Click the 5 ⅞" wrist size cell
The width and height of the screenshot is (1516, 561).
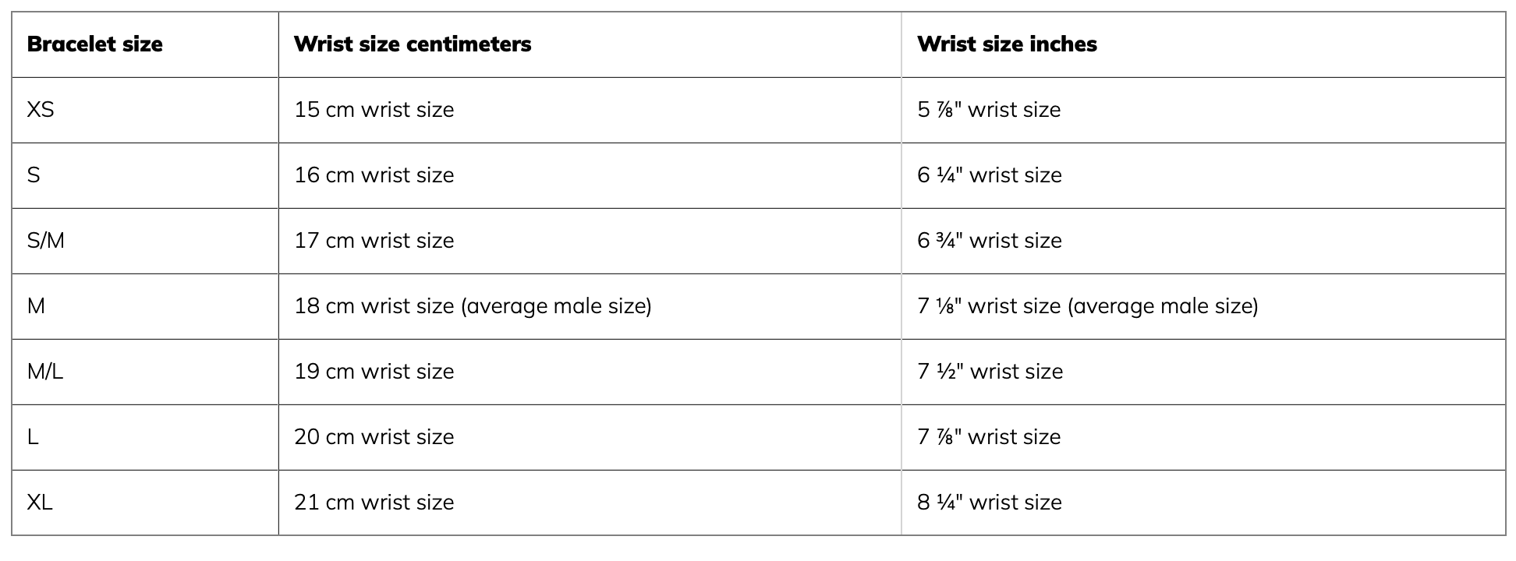point(989,110)
